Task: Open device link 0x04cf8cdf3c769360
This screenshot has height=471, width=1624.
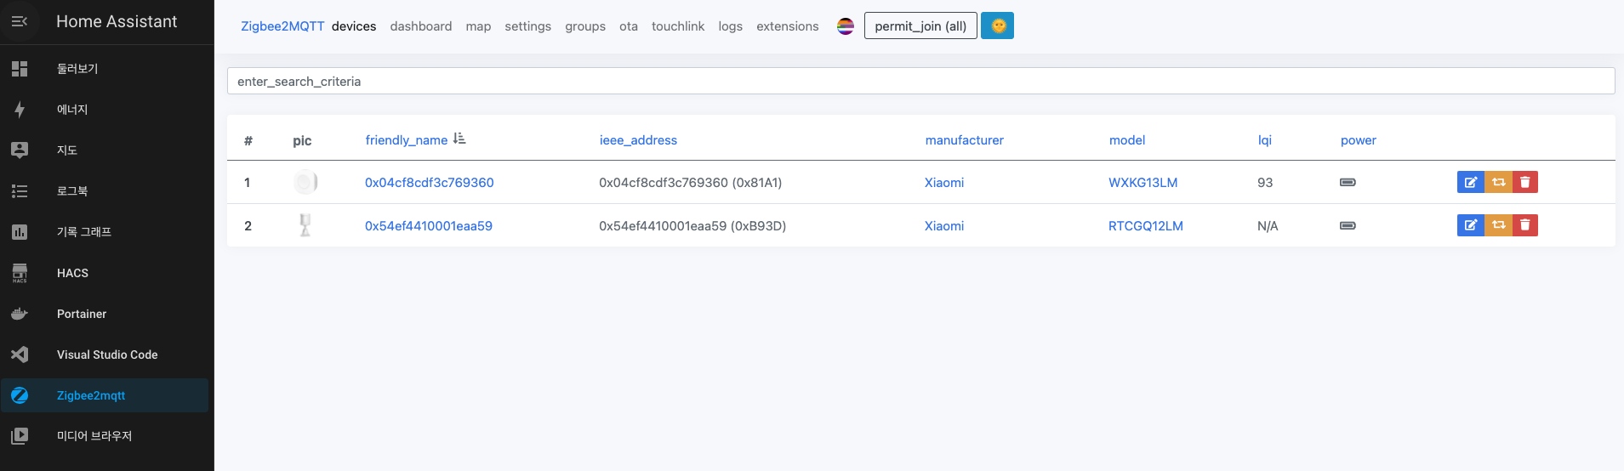Action: tap(430, 183)
